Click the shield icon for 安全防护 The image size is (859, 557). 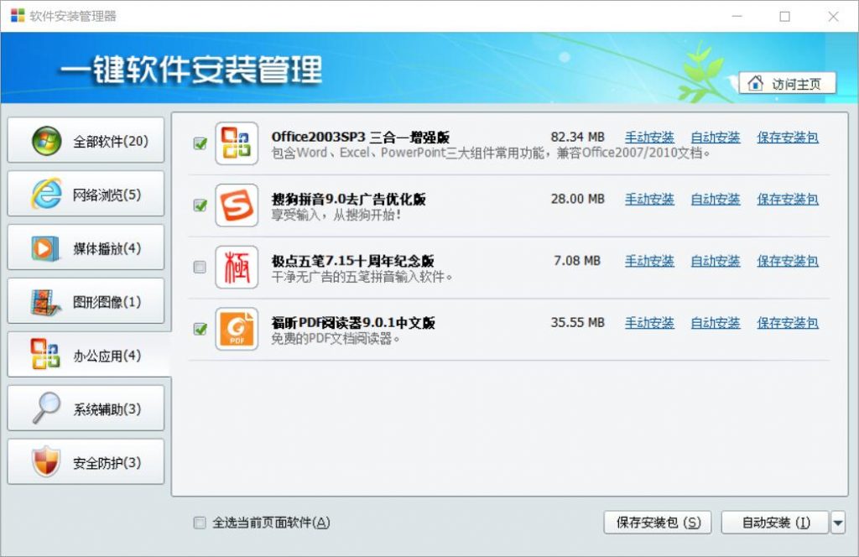point(45,461)
